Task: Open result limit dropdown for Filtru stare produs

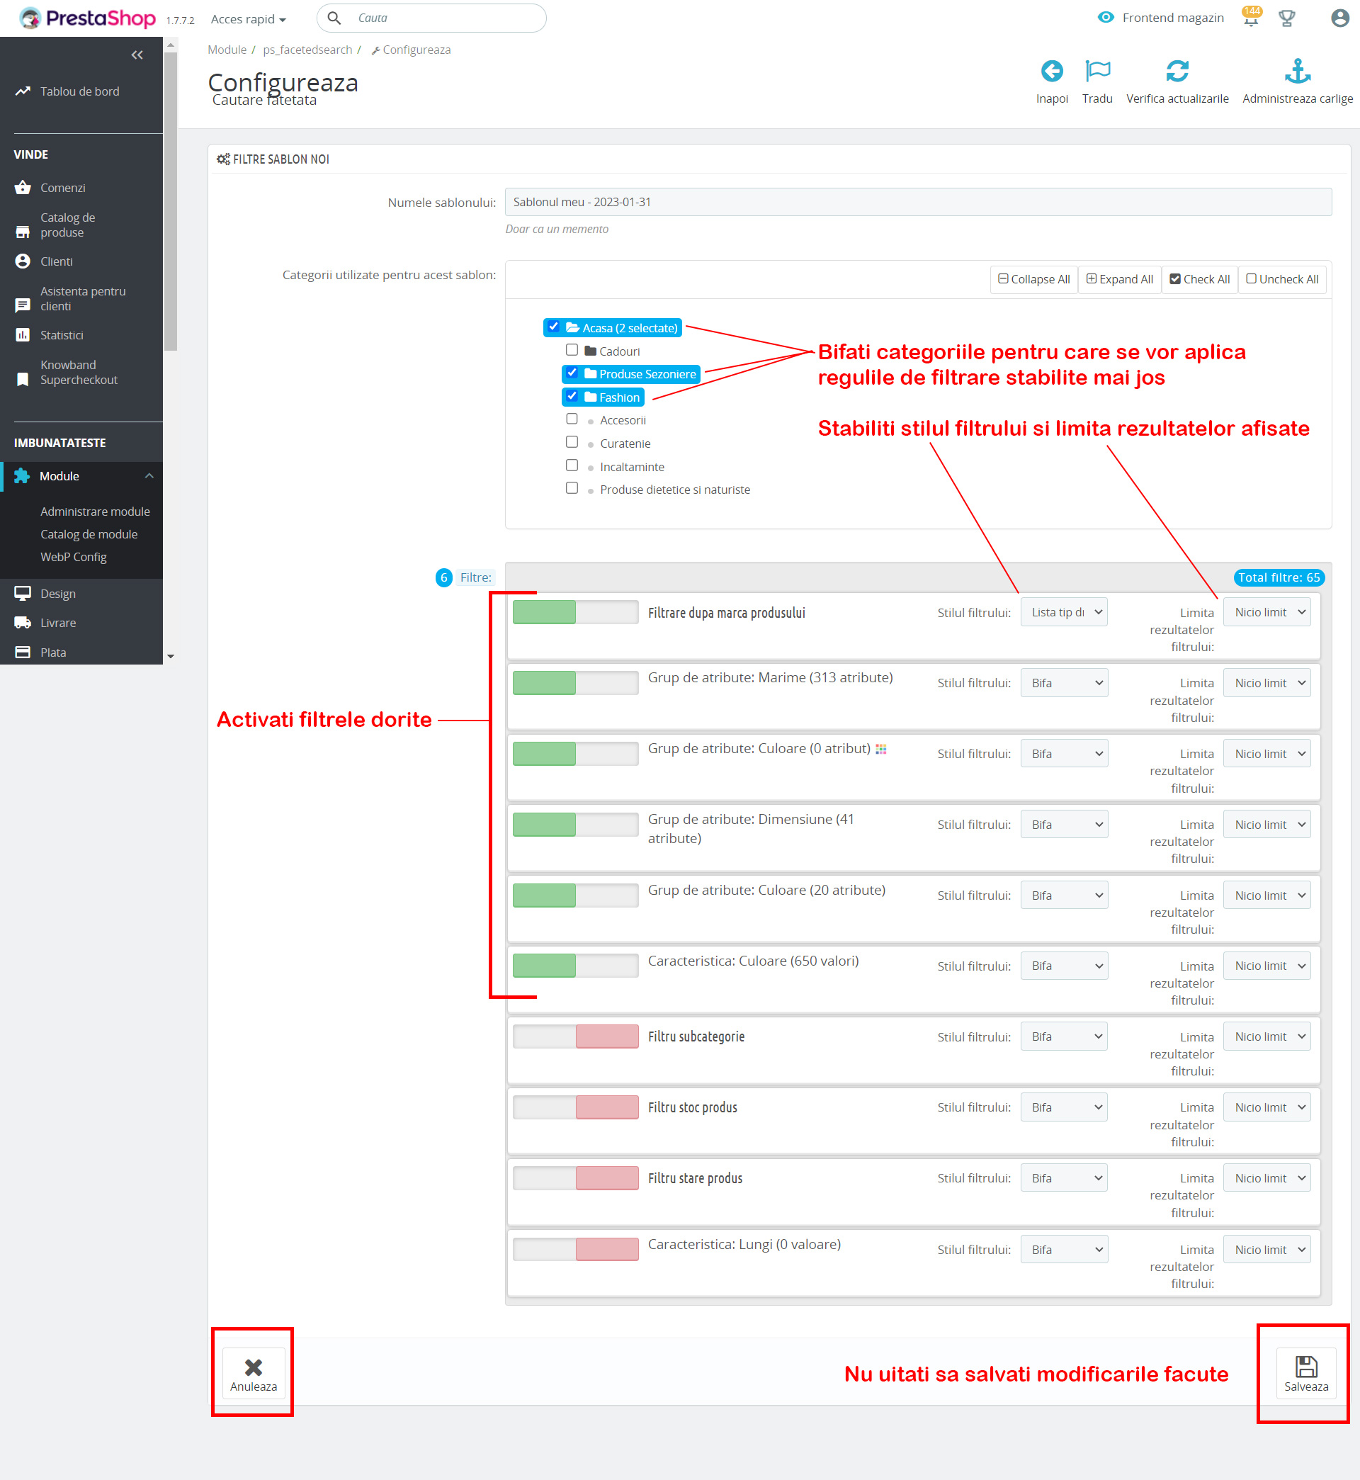Action: 1266,1177
